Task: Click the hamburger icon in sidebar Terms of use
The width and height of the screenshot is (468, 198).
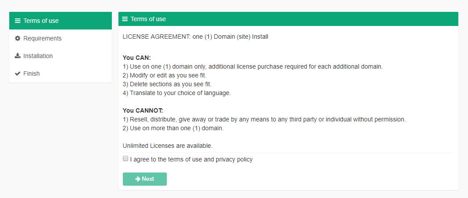Action: point(18,21)
